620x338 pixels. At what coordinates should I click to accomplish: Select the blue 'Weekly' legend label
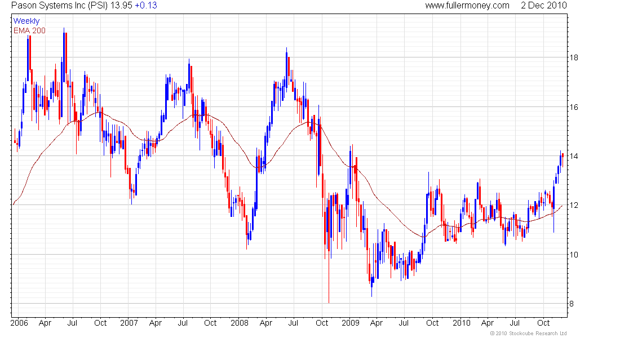[x=26, y=21]
